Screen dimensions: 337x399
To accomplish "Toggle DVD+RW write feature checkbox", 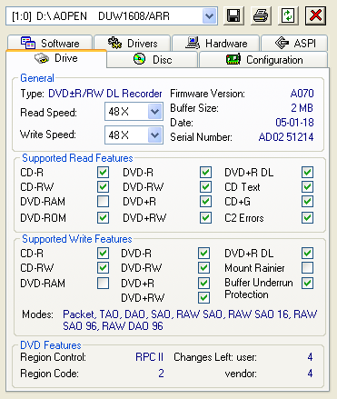I will tap(203, 297).
